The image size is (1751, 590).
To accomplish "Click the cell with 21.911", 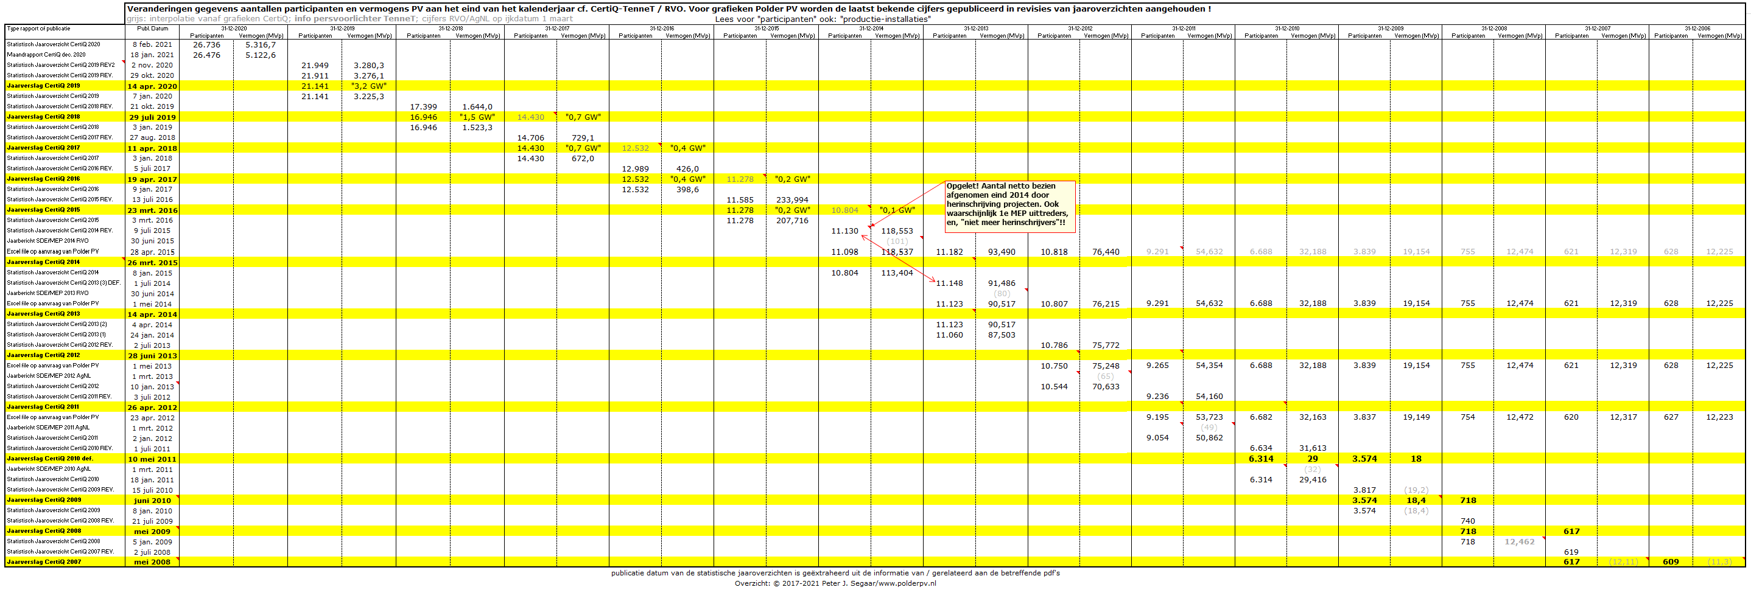I will (315, 76).
